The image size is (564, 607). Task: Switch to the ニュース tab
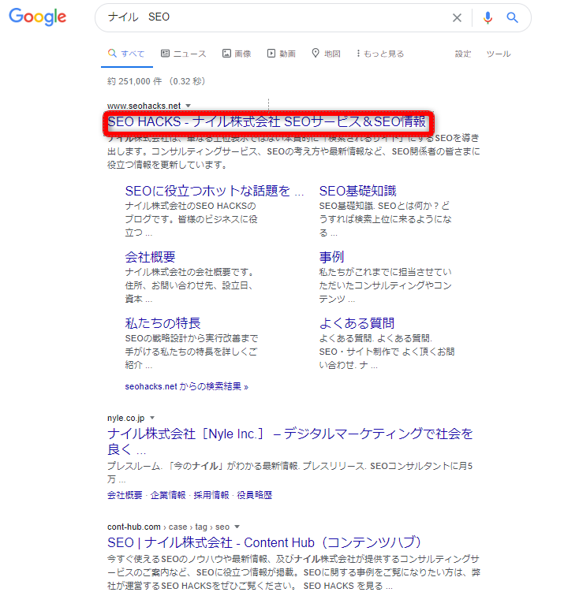pyautogui.click(x=184, y=54)
